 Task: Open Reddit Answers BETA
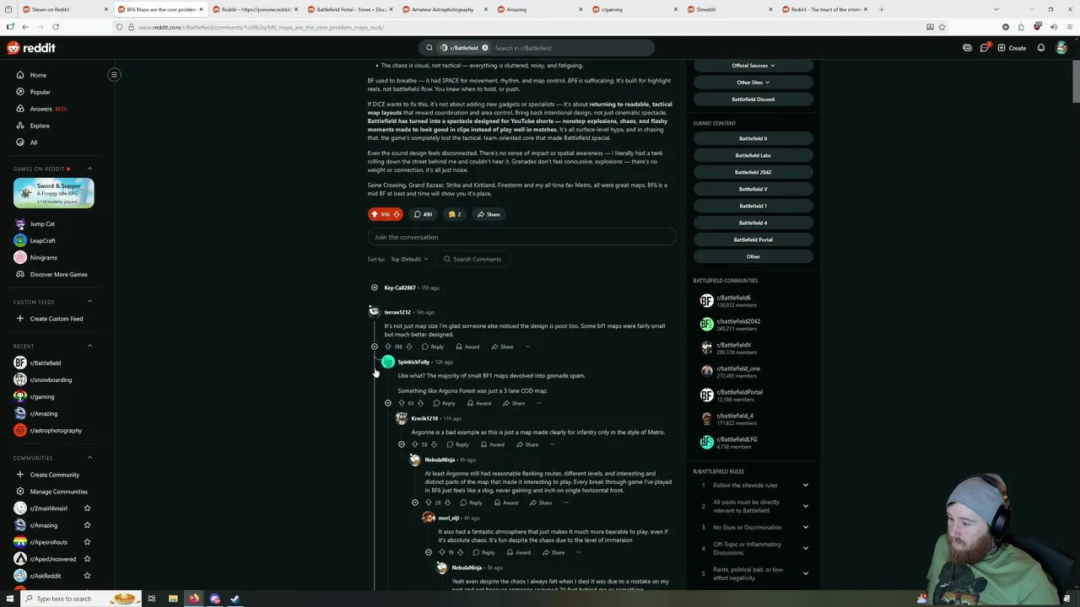click(x=48, y=109)
